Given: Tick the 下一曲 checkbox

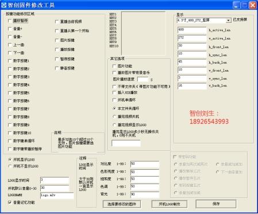Looking at the screenshot, I should [10, 53].
